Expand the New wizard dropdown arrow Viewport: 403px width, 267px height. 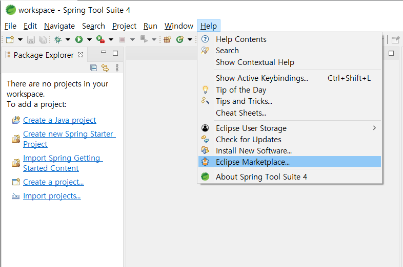coord(20,39)
